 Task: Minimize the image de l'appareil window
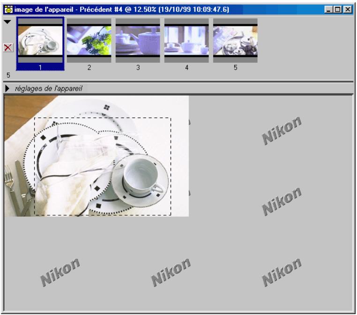pyautogui.click(x=328, y=9)
